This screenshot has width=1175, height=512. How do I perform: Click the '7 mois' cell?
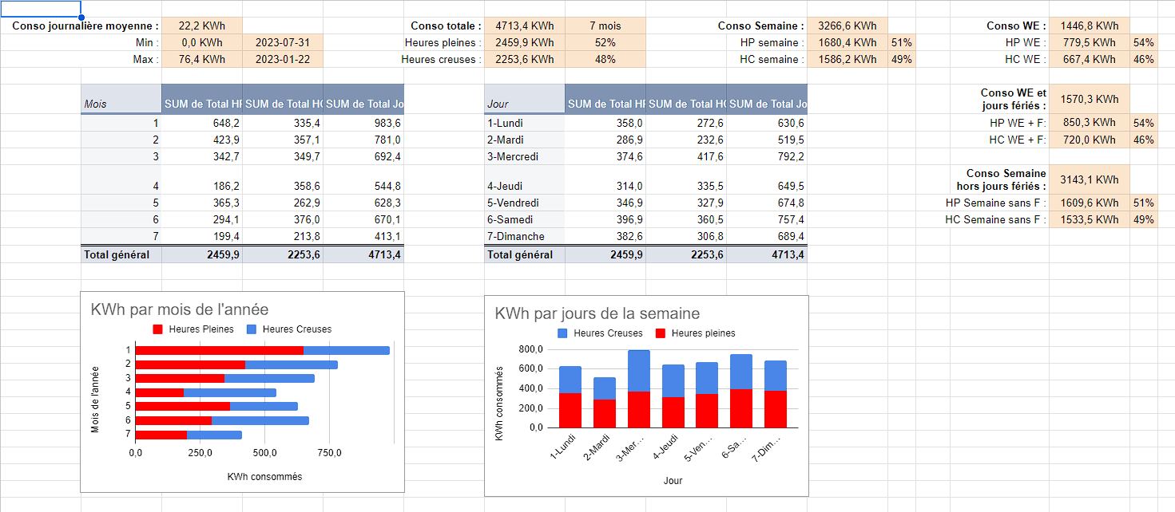605,26
